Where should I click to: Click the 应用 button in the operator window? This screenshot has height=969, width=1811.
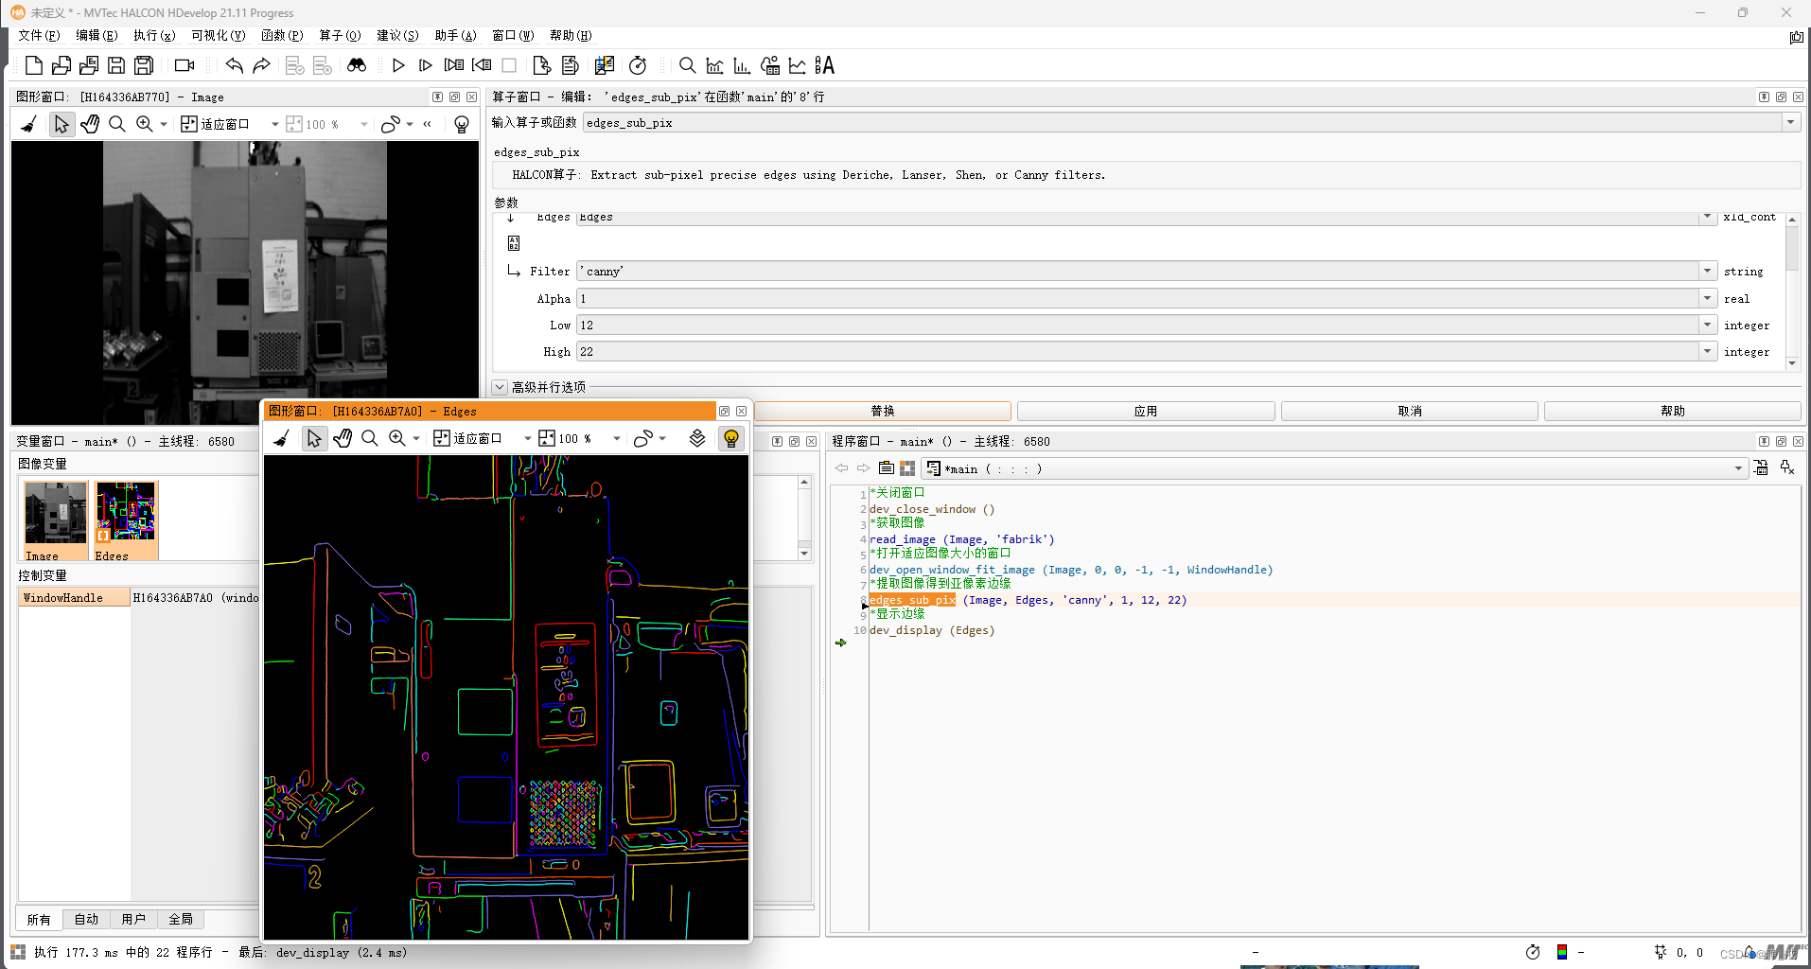coord(1146,411)
